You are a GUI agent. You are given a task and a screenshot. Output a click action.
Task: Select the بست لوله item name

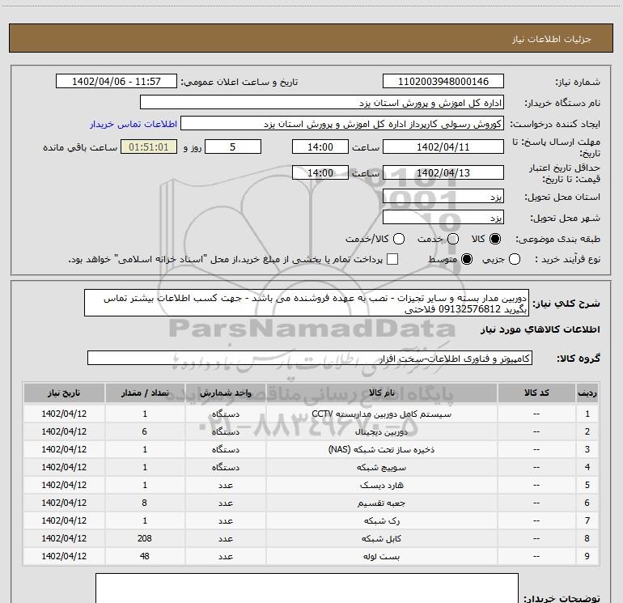(381, 557)
